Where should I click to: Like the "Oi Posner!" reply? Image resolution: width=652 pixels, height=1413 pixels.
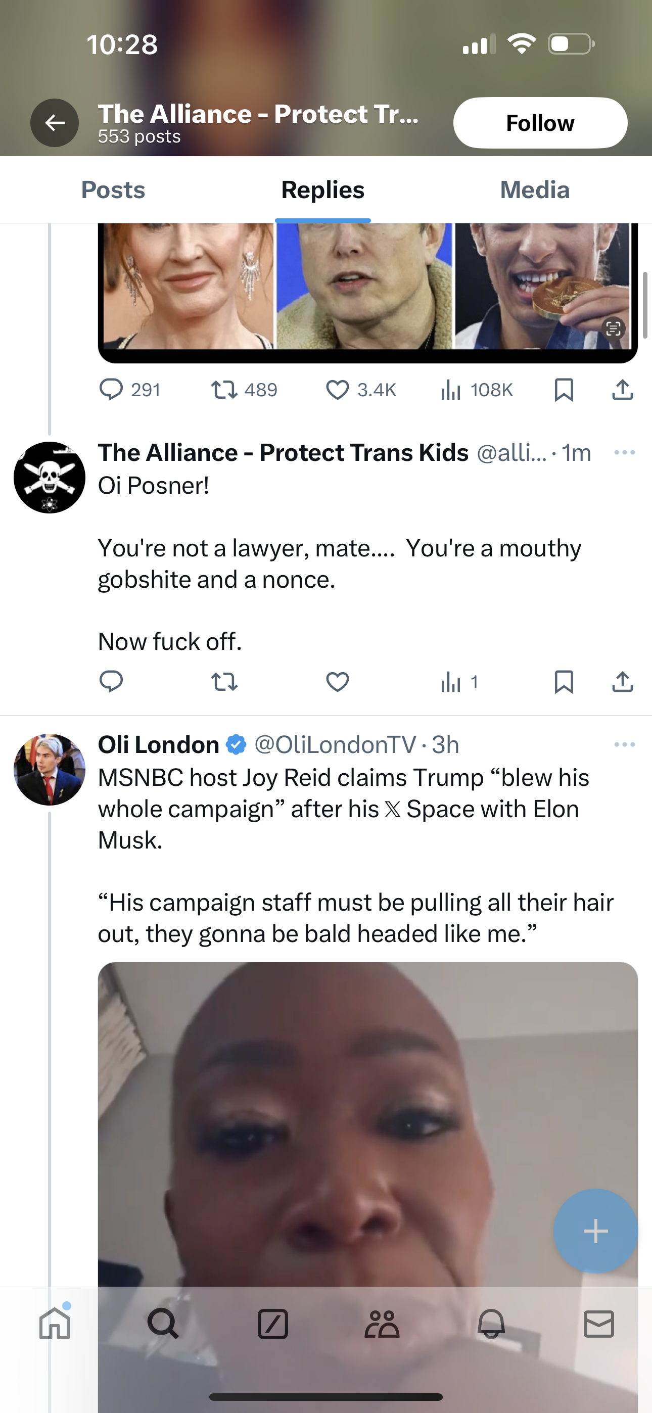click(338, 682)
